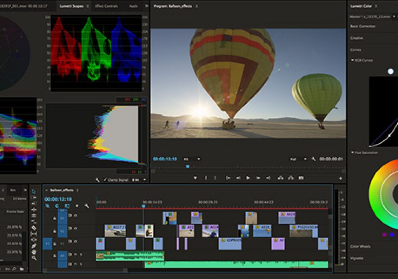Expand the Creative section

[x=357, y=38]
